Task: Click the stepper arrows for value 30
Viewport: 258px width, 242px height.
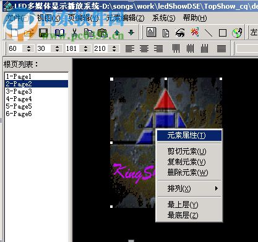Action: [x=58, y=48]
